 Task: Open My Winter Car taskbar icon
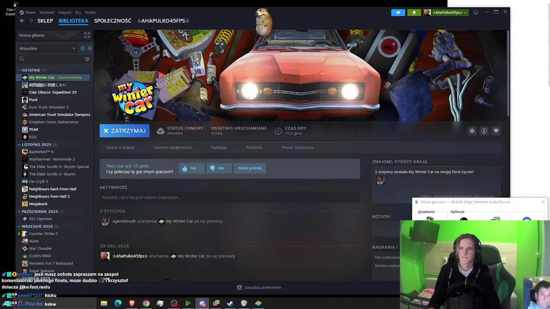point(258,303)
